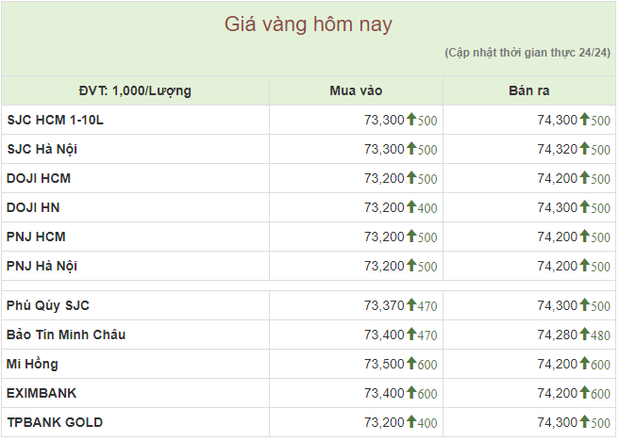The height and width of the screenshot is (441, 619).
Task: Click the 'Bán ra' column header
Action: coord(529,91)
